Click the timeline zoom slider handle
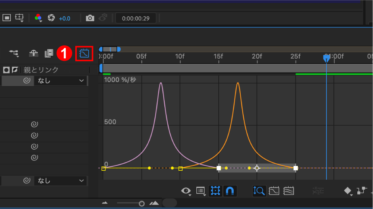373x209 pixels. [142, 203]
